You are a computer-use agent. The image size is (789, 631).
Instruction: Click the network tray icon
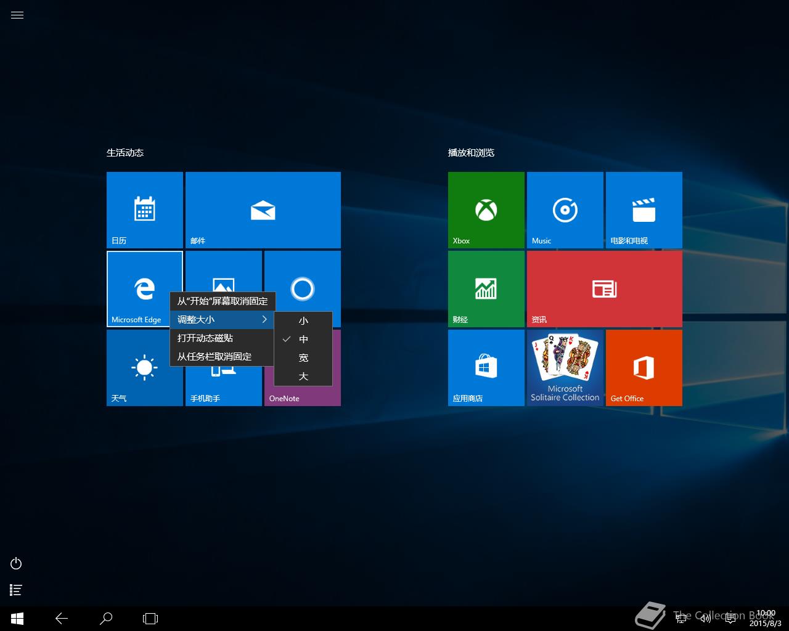point(681,619)
